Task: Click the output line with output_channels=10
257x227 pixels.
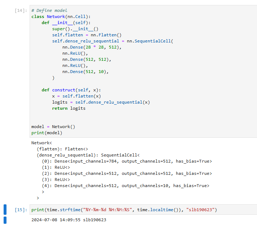Action: click(126, 186)
